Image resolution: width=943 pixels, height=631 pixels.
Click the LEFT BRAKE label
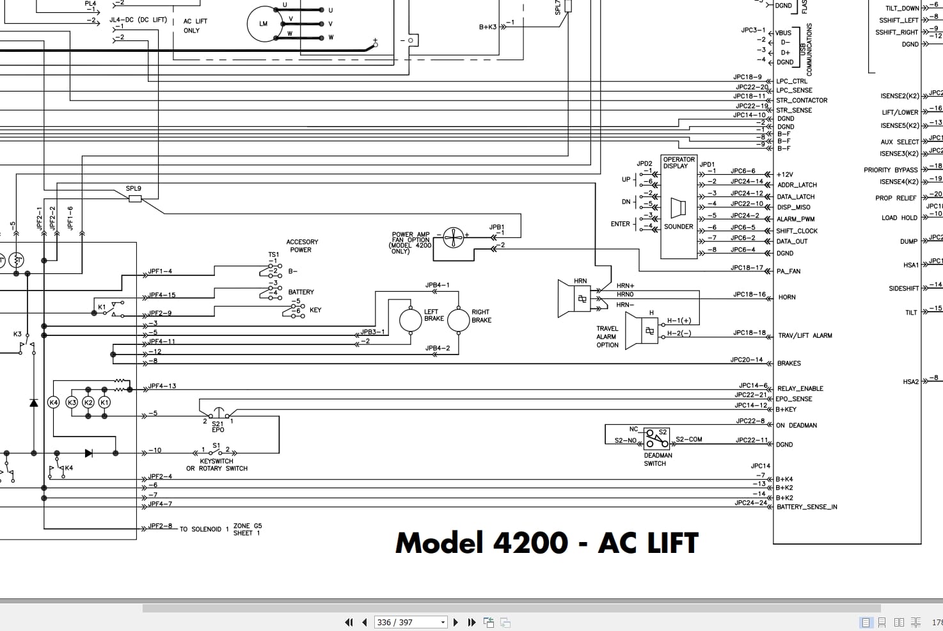[x=434, y=315]
